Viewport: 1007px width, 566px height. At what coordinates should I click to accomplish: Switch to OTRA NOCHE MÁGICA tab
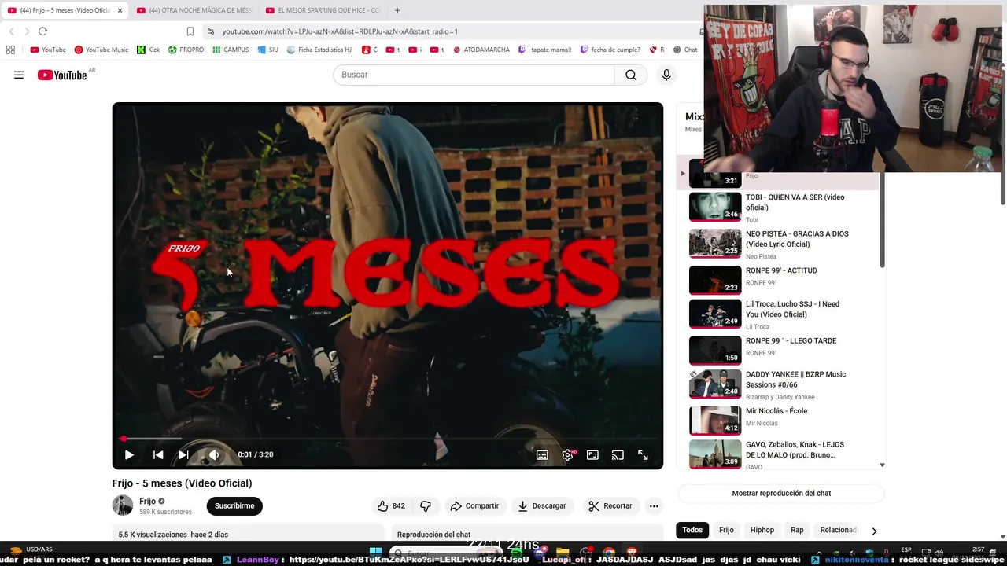194,10
